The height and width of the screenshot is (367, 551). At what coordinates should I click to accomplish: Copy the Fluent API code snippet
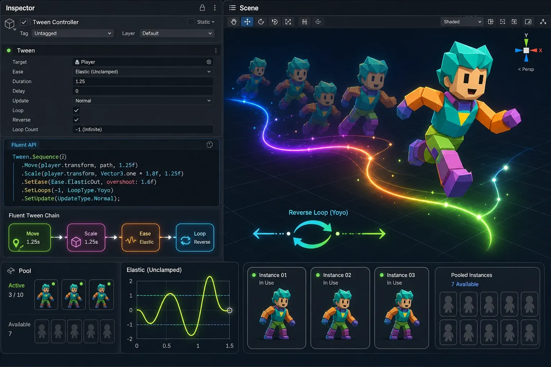pos(210,145)
